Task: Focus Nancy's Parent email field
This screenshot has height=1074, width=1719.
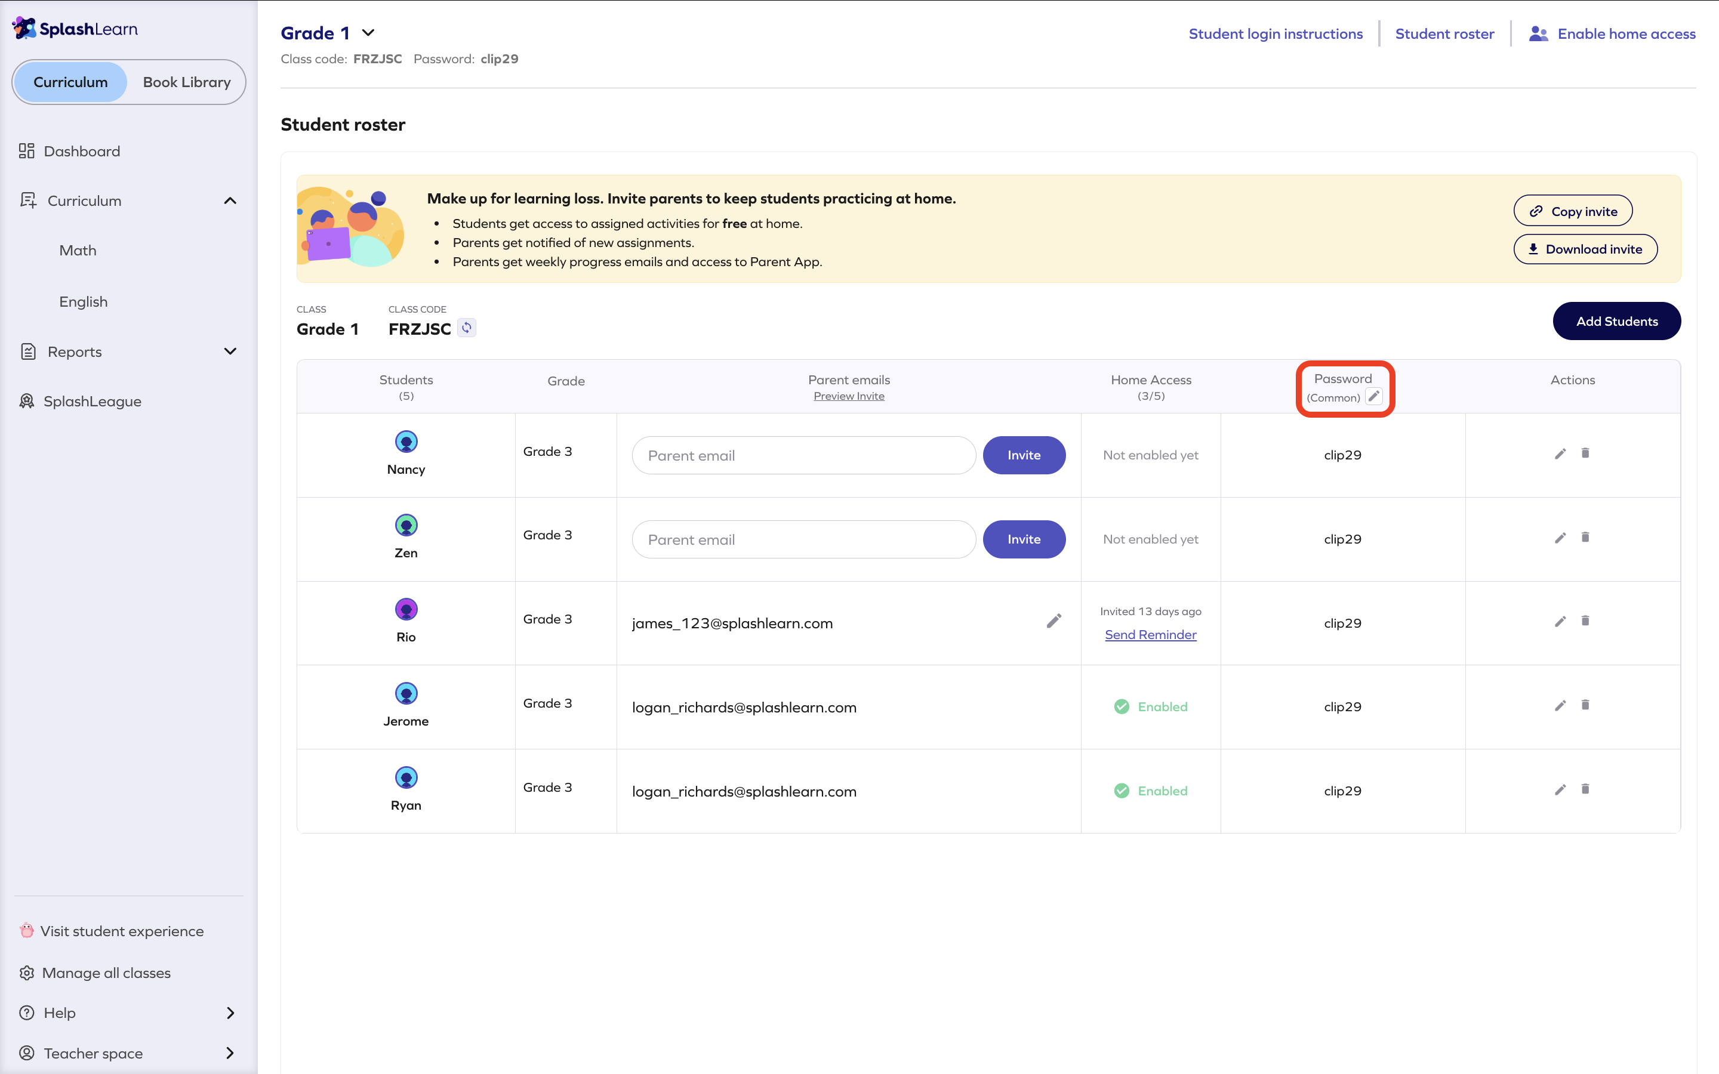Action: pyautogui.click(x=803, y=455)
